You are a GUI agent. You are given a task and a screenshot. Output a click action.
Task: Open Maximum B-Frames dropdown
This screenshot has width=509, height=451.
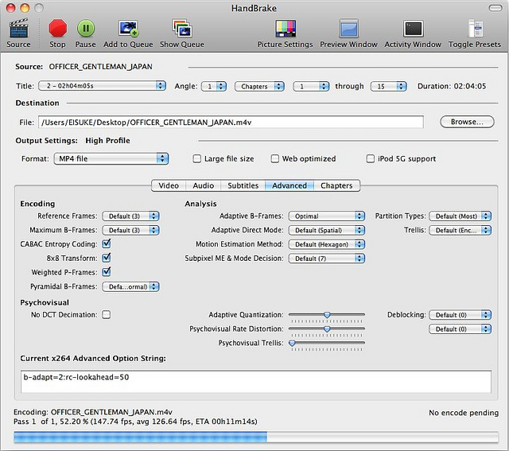pos(130,230)
